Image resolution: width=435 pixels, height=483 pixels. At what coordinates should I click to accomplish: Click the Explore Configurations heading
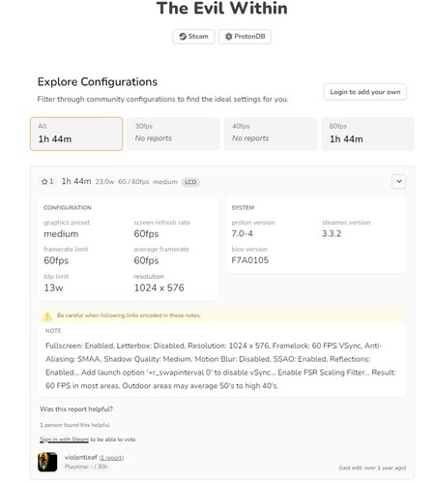point(98,82)
